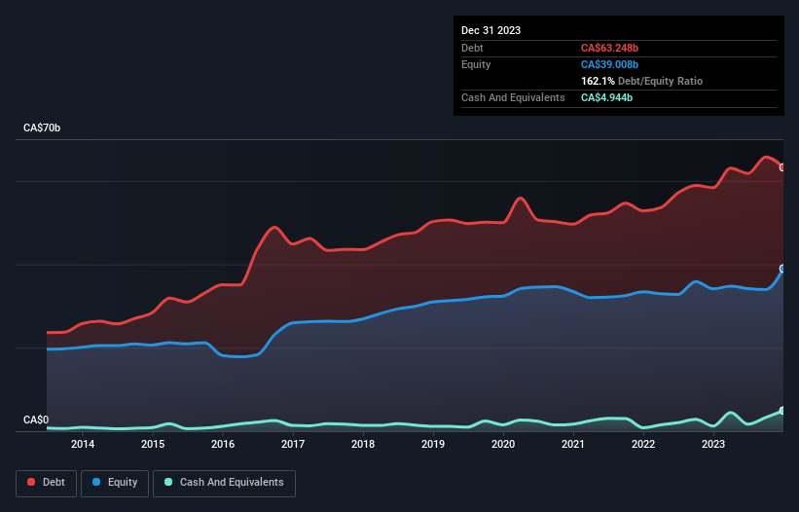The image size is (799, 512).
Task: Click the 2015 x-axis label
Action: point(153,444)
